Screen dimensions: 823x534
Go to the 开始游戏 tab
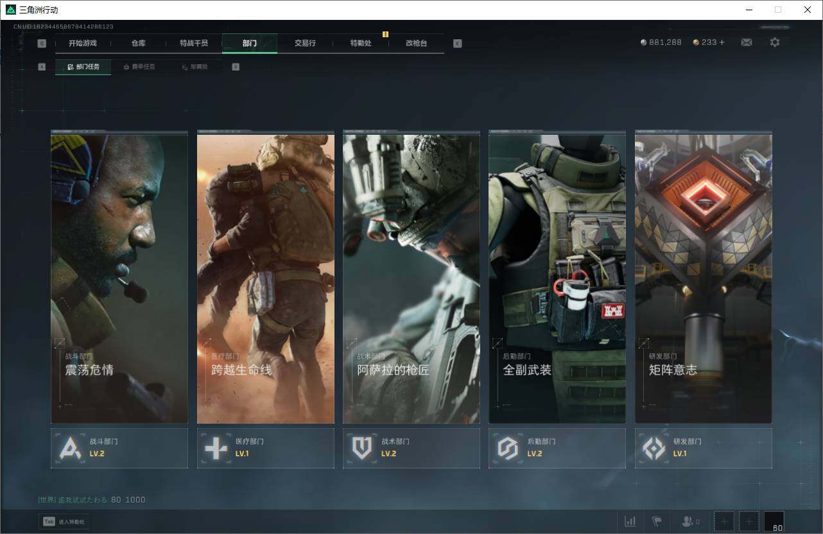click(83, 43)
